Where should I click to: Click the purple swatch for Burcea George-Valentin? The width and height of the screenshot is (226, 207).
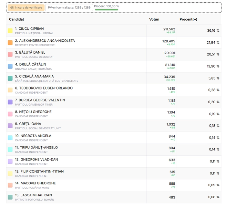(x=10, y=102)
